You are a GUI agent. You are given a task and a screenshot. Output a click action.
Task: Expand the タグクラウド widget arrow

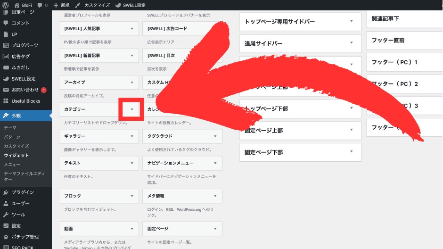click(215, 136)
